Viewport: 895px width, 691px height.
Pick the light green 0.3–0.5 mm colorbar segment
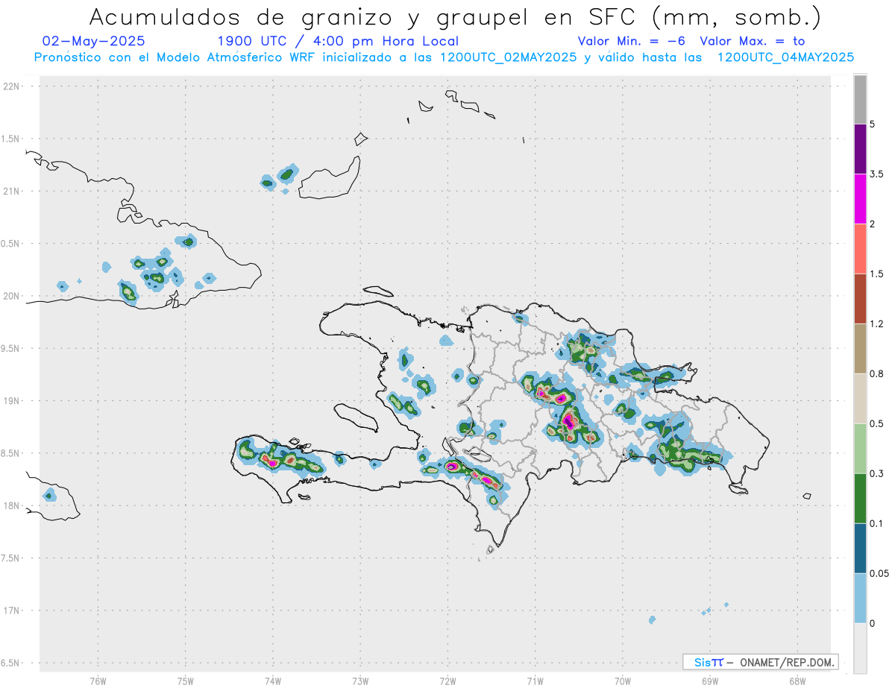[860, 449]
